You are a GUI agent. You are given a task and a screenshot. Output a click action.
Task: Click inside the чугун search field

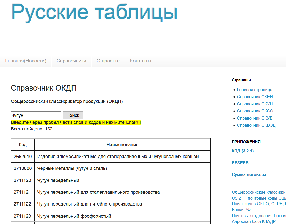point(36,115)
